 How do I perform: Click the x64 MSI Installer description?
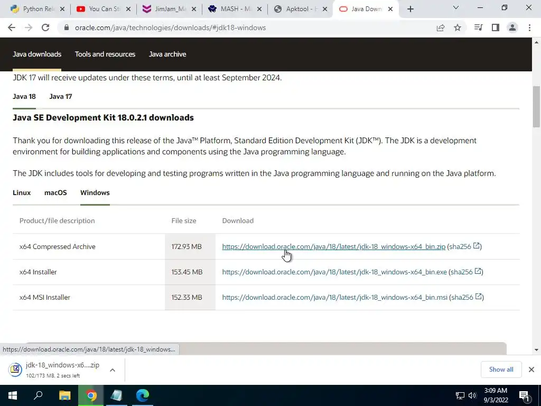click(x=44, y=297)
